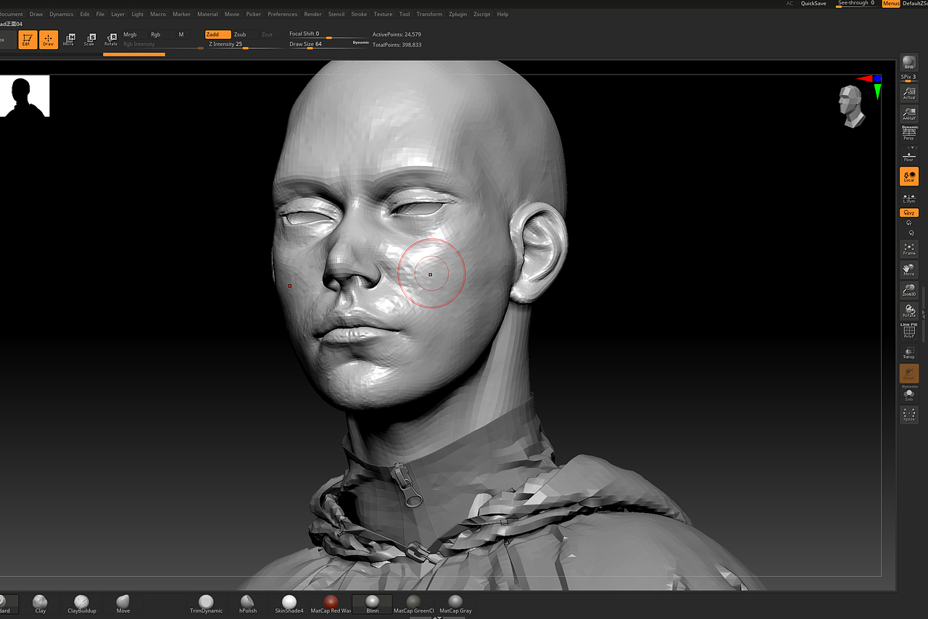Select the Clay brush
The image size is (928, 619).
click(x=41, y=605)
